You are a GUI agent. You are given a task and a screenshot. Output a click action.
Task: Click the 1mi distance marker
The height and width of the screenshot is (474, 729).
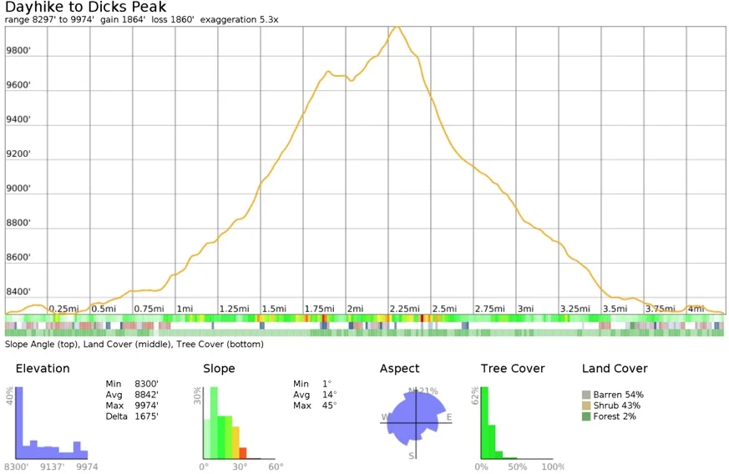[185, 309]
